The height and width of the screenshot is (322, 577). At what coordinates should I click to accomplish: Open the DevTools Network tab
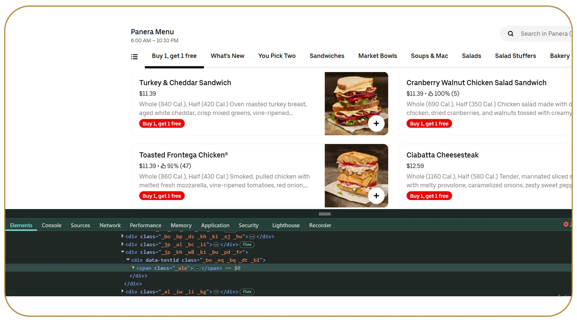click(x=110, y=225)
